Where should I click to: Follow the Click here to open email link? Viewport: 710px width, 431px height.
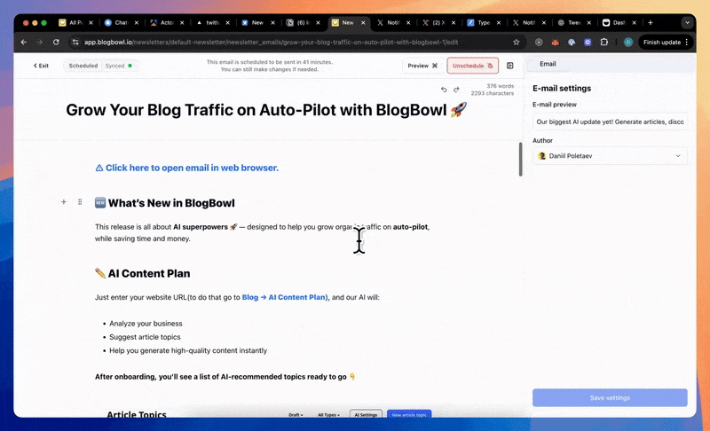tap(187, 168)
